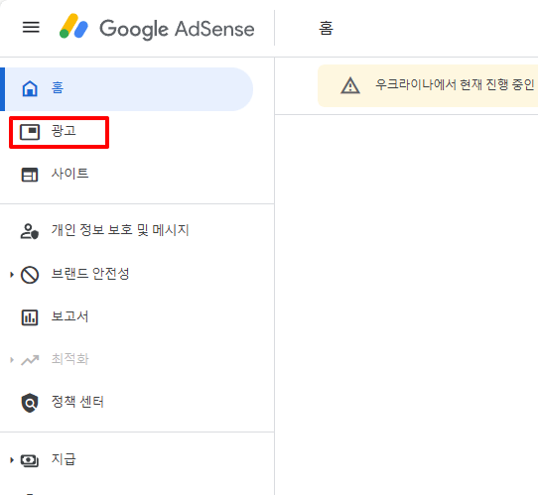The width and height of the screenshot is (538, 495).
Task: Open 개인 정보 보호 및 메시지
Action: coord(120,230)
